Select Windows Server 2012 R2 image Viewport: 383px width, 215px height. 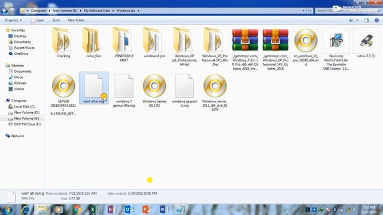pos(154,90)
